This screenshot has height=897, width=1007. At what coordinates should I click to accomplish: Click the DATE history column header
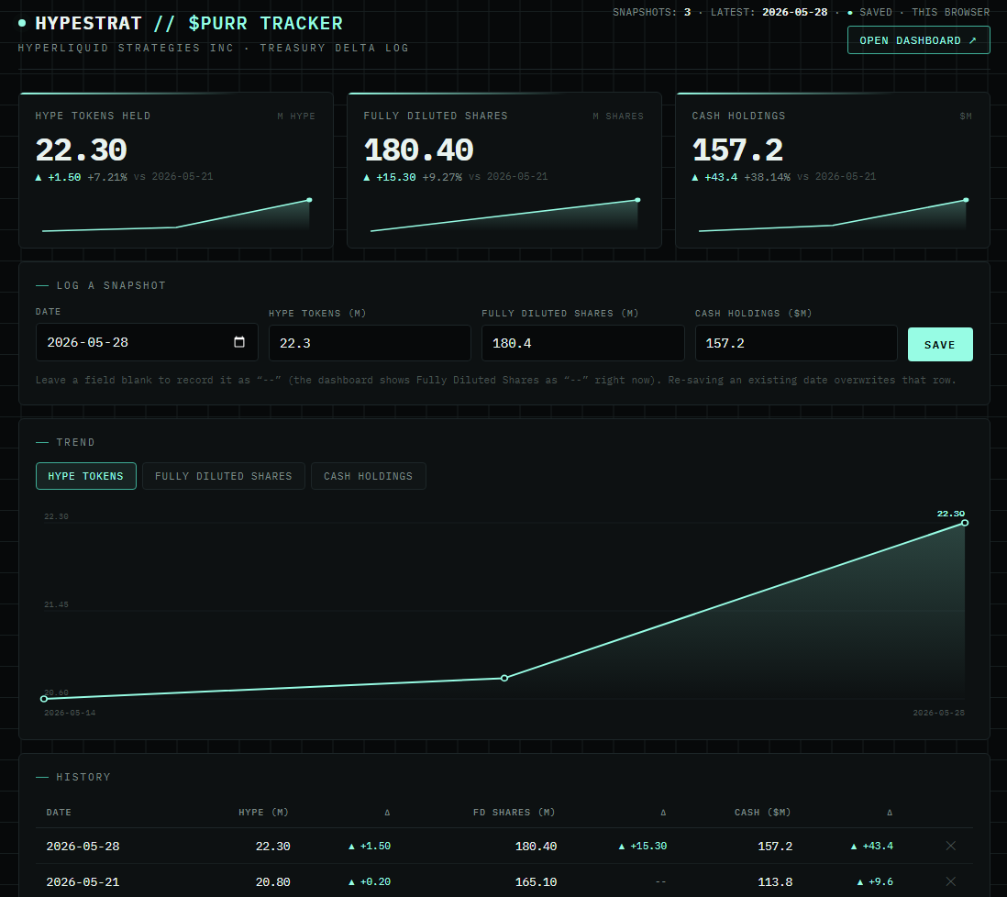[x=59, y=813]
